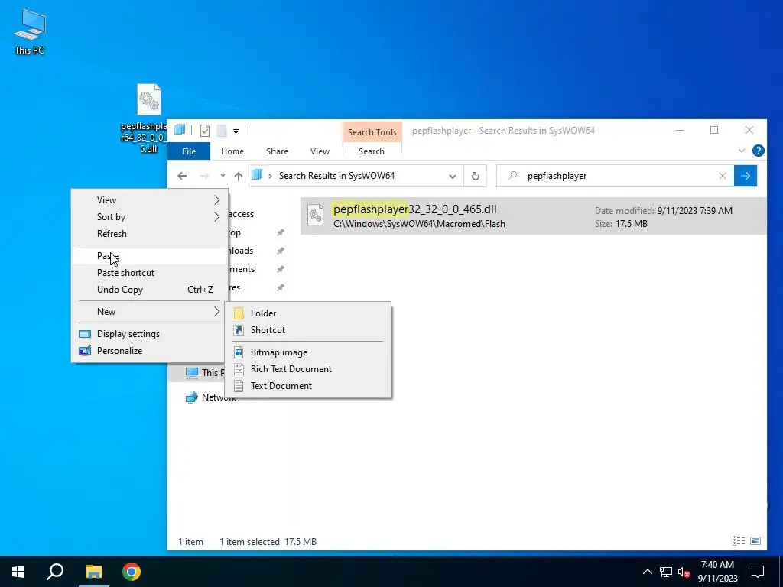783x587 pixels.
Task: Go back using the back arrow
Action: click(182, 176)
